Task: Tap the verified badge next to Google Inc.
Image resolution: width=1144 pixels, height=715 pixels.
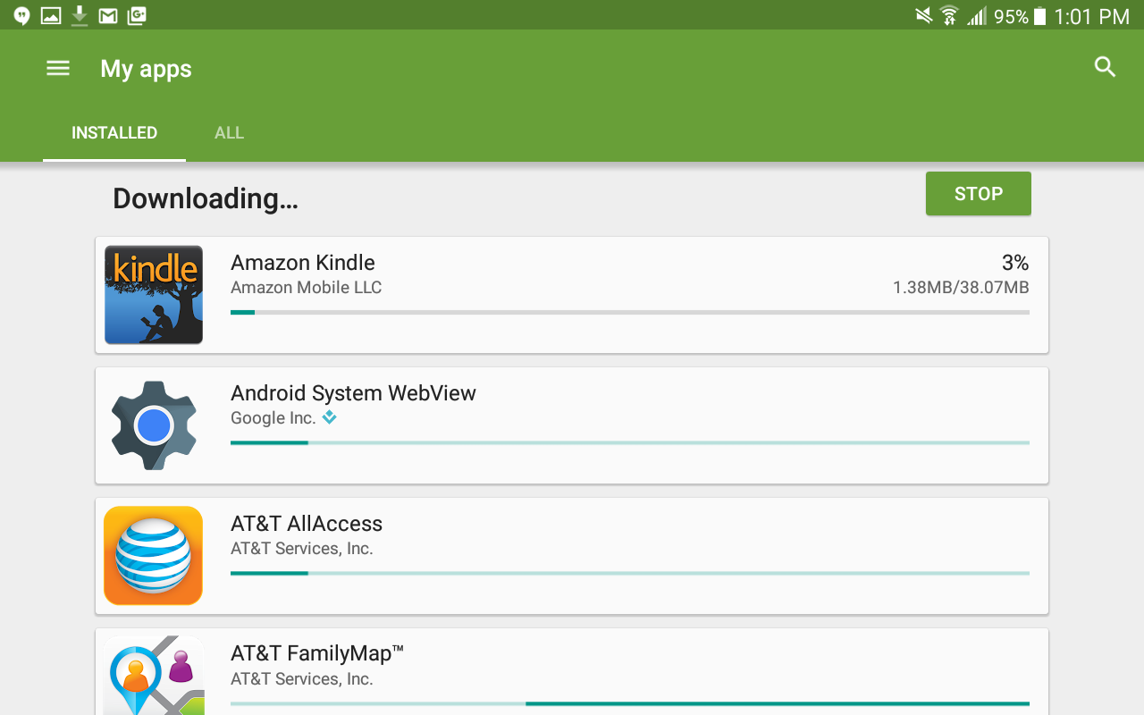Action: 329,417
